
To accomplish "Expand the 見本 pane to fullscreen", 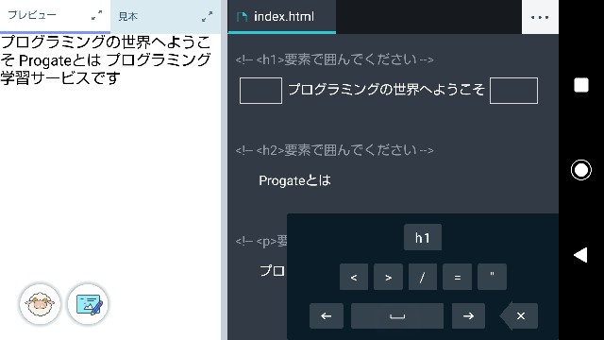I will point(207,17).
